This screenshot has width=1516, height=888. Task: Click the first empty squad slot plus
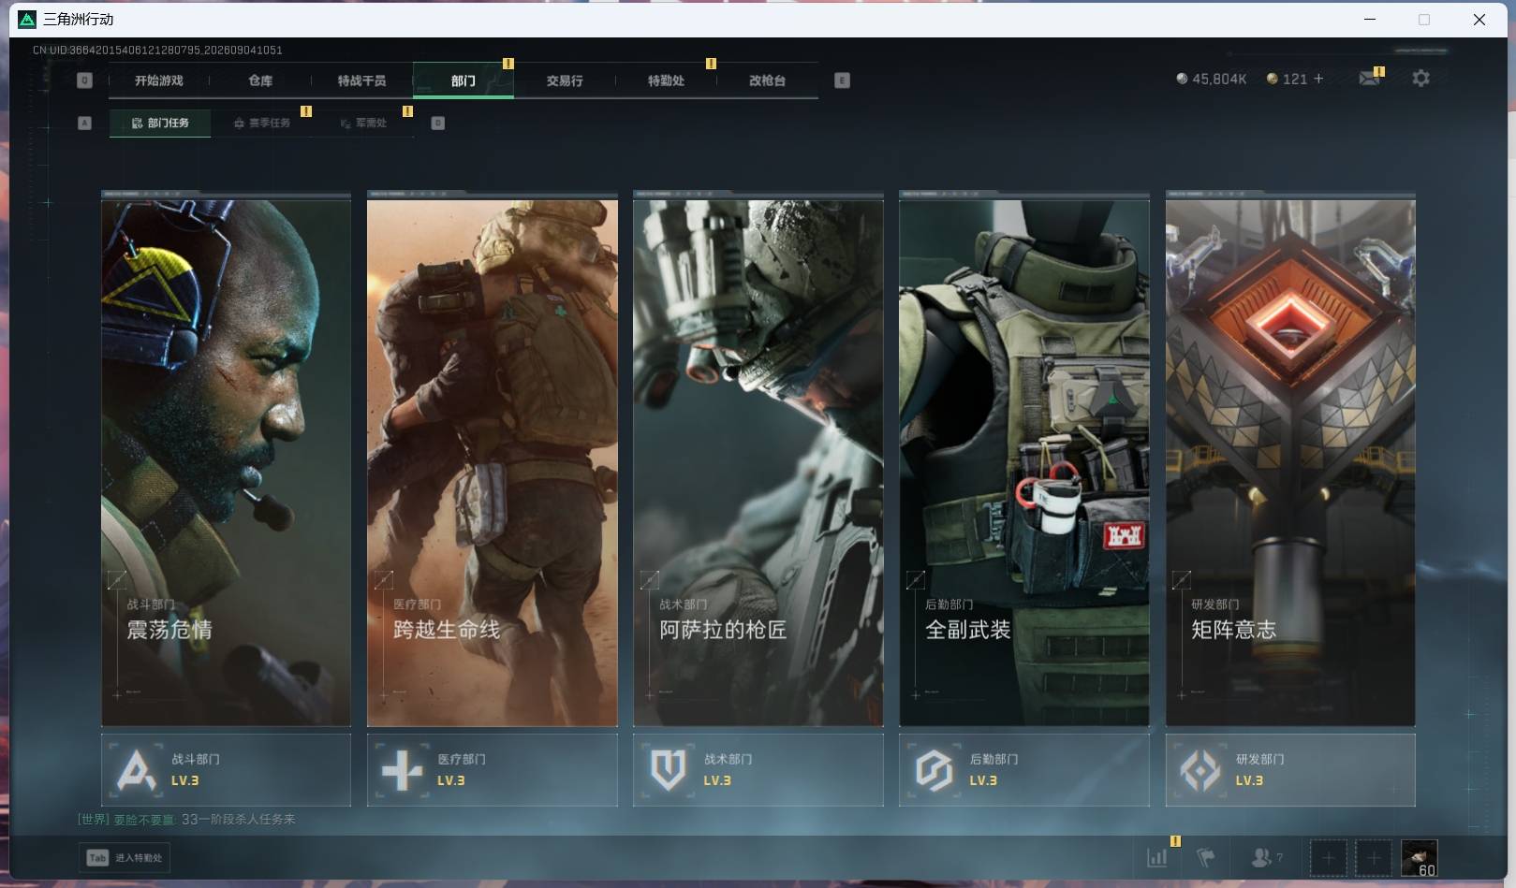[1328, 857]
